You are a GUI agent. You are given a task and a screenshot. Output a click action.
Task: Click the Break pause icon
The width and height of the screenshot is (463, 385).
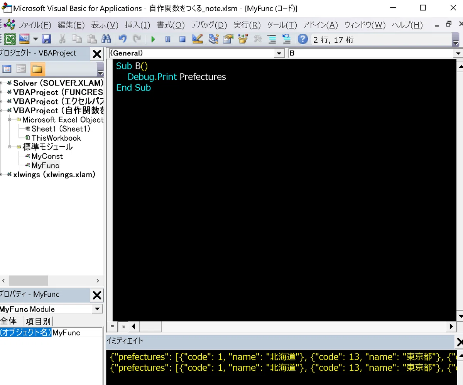click(168, 39)
